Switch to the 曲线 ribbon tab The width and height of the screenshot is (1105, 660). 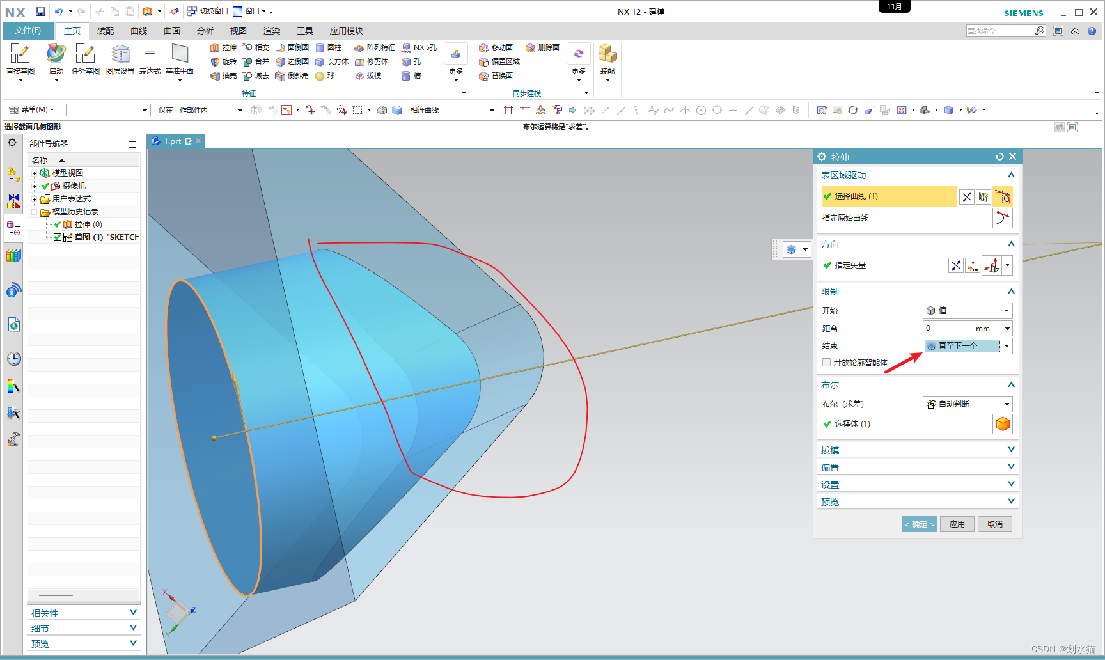(x=139, y=31)
